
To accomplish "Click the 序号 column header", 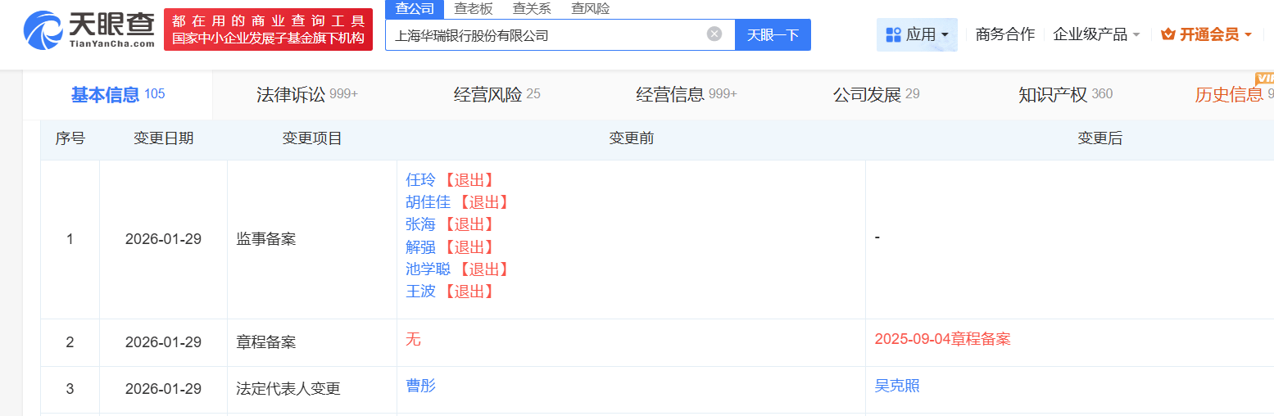I will pyautogui.click(x=70, y=138).
